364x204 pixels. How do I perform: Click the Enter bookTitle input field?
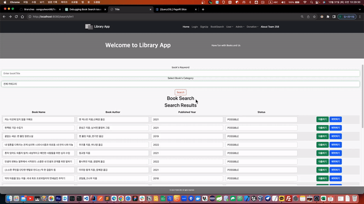coord(181,73)
